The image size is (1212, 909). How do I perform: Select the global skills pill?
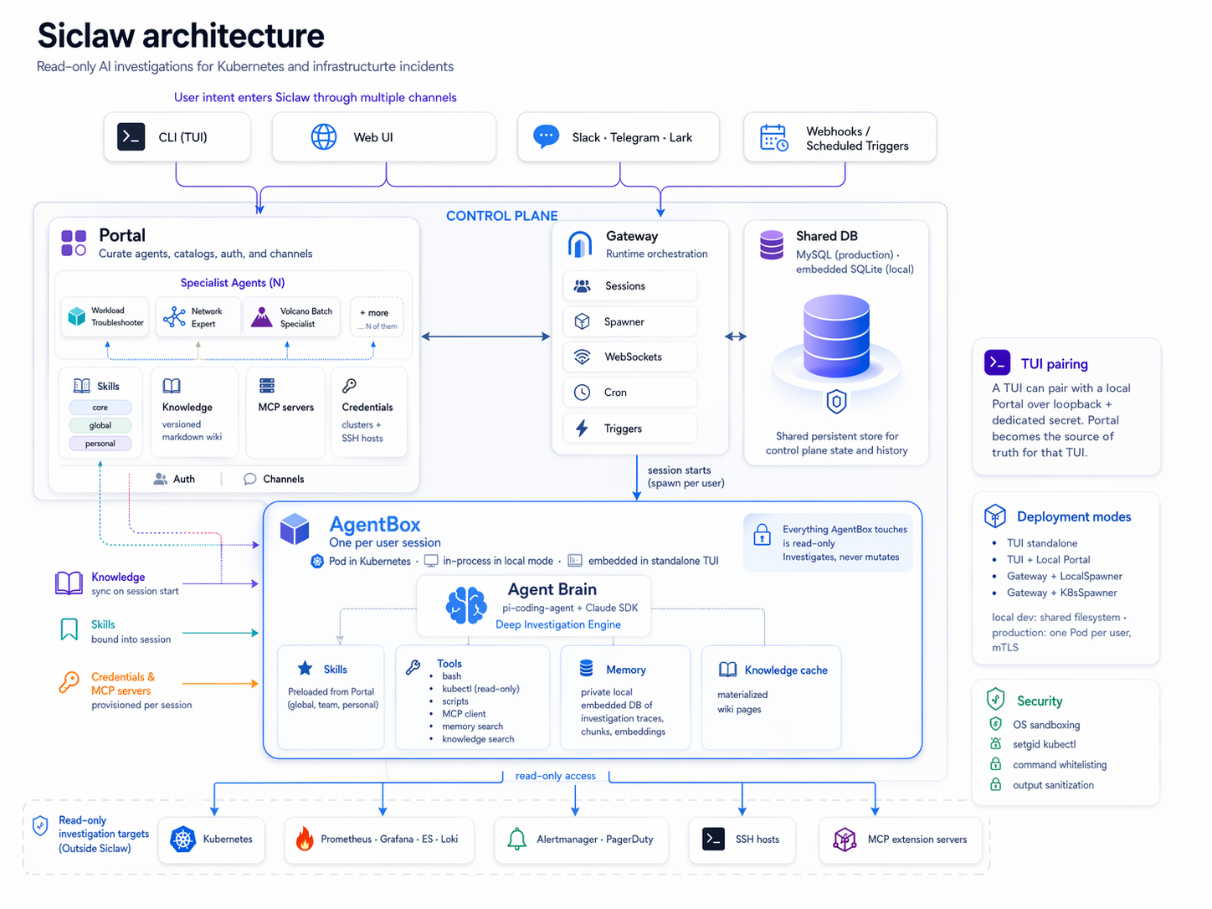click(100, 425)
